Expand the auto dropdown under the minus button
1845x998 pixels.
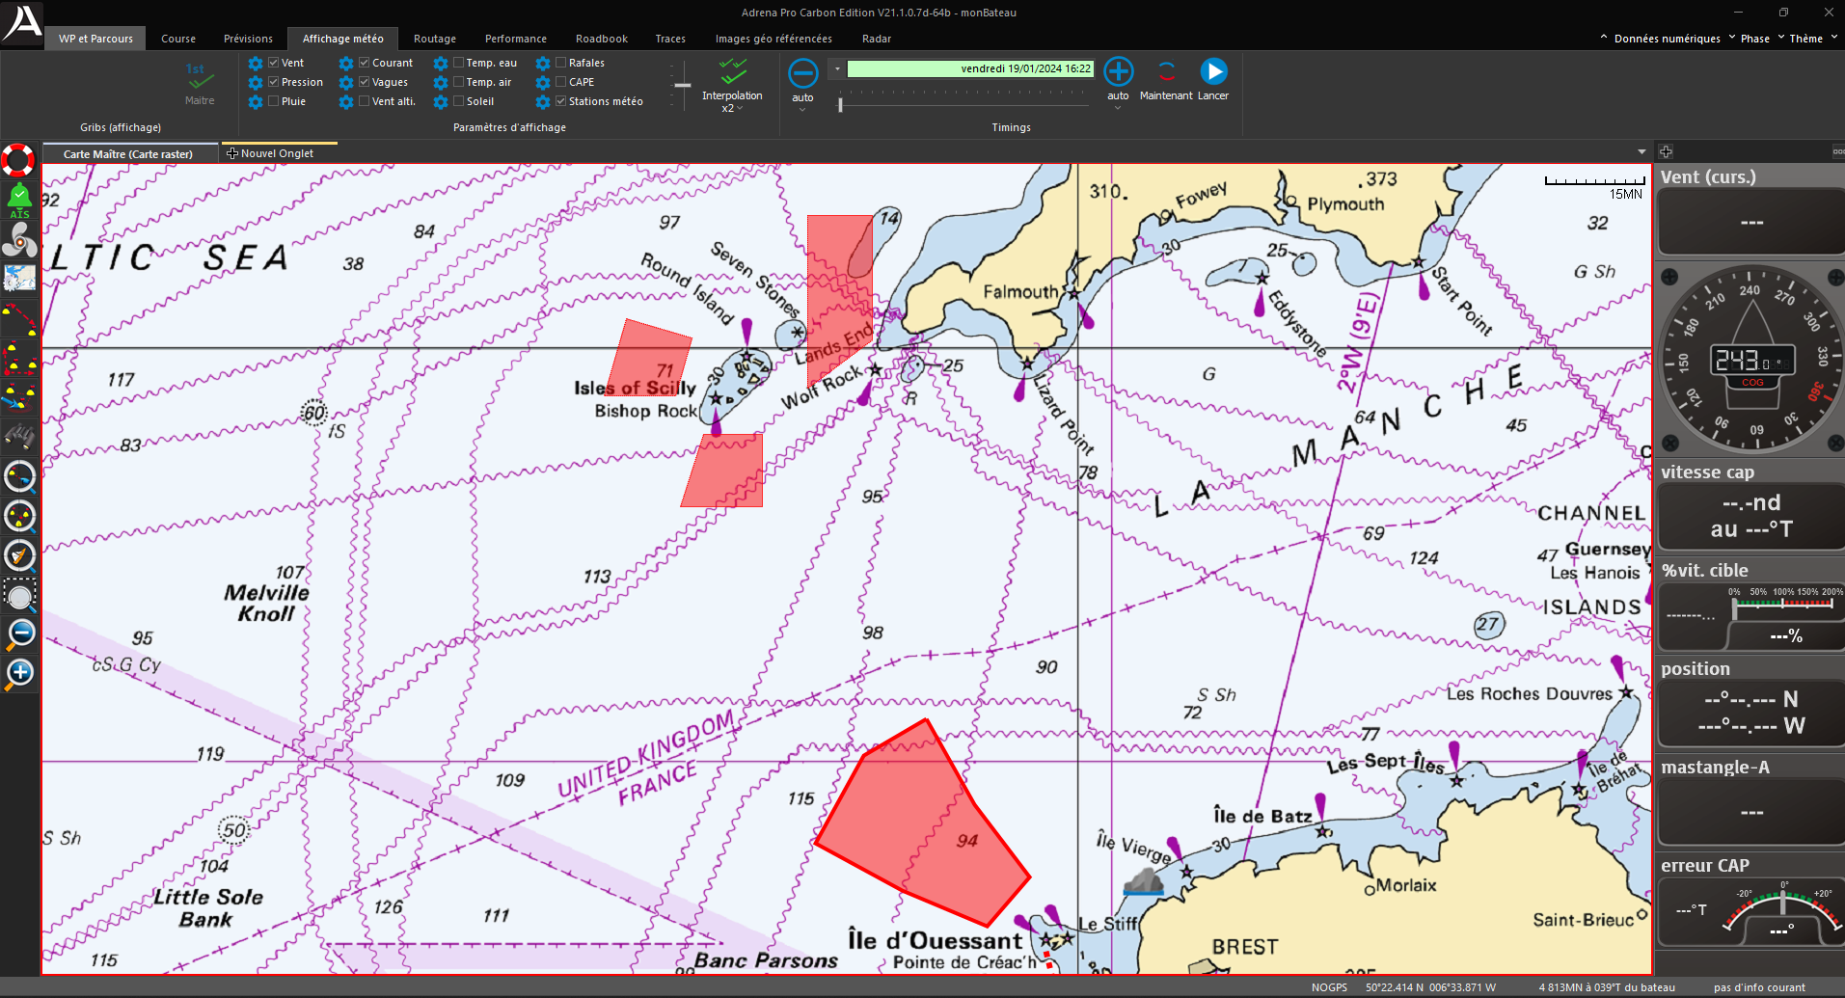(x=802, y=109)
